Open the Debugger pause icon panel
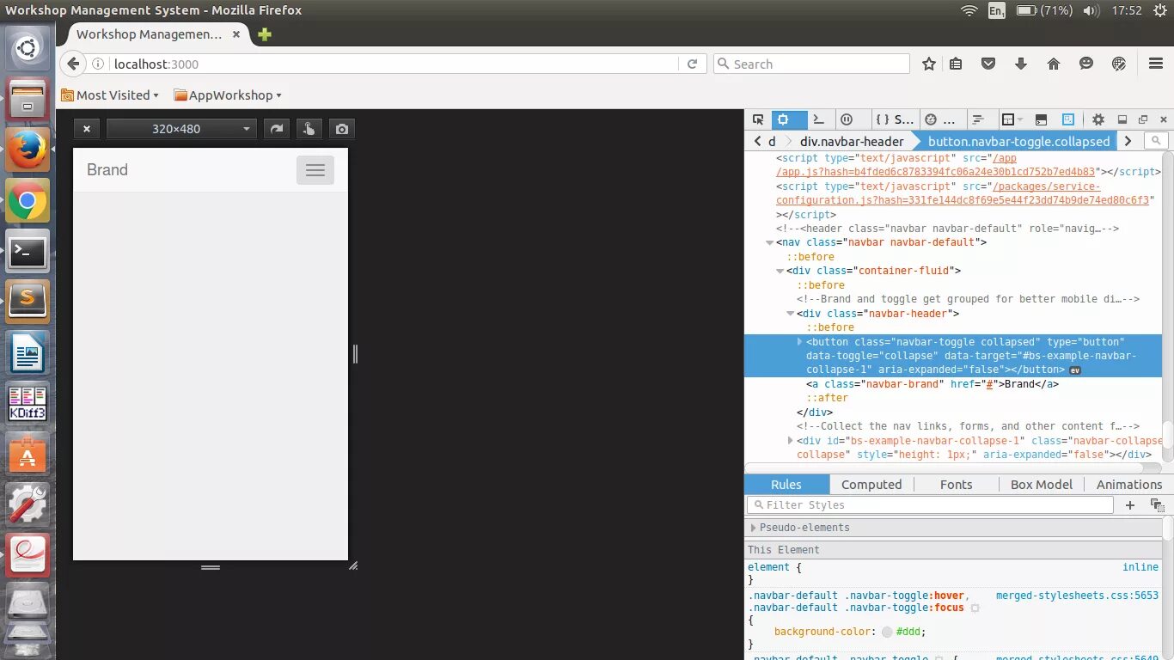Screen dimensions: 1174x660 [x=847, y=119]
